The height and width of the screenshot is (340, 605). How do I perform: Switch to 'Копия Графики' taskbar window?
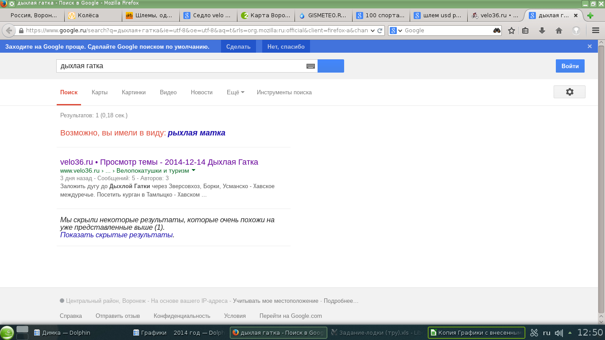point(477,332)
